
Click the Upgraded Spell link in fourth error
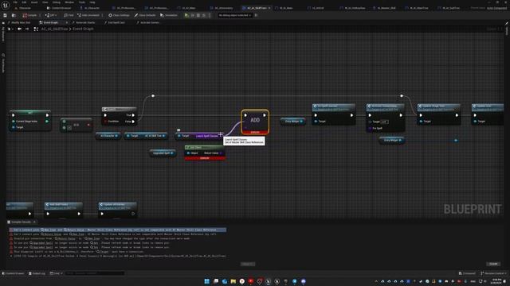click(x=41, y=243)
